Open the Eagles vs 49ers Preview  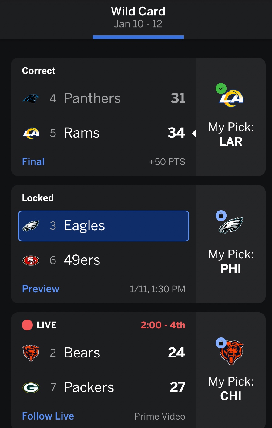click(x=41, y=289)
